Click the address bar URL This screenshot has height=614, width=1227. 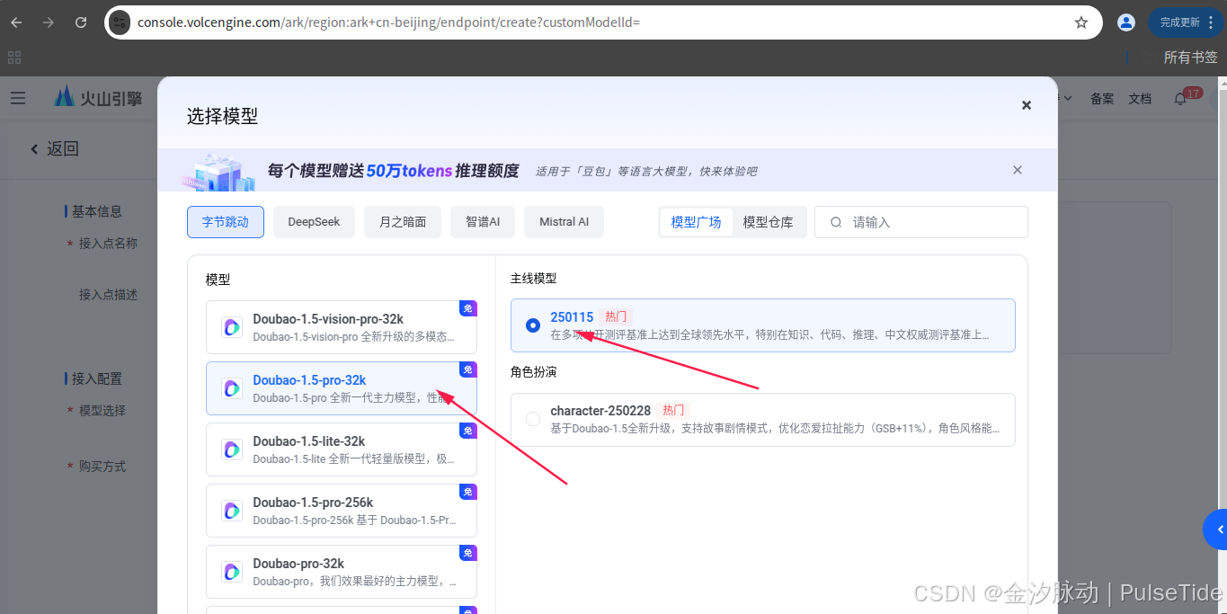click(x=388, y=22)
